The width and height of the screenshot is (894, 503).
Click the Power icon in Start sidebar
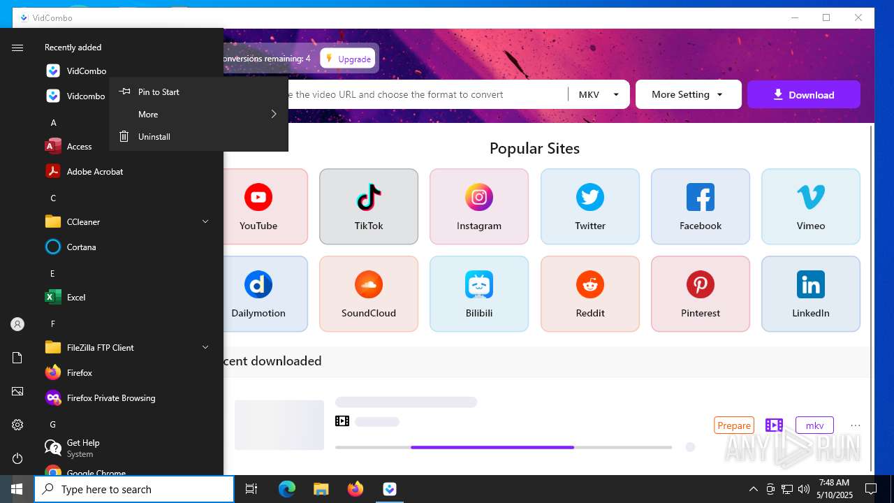17,458
